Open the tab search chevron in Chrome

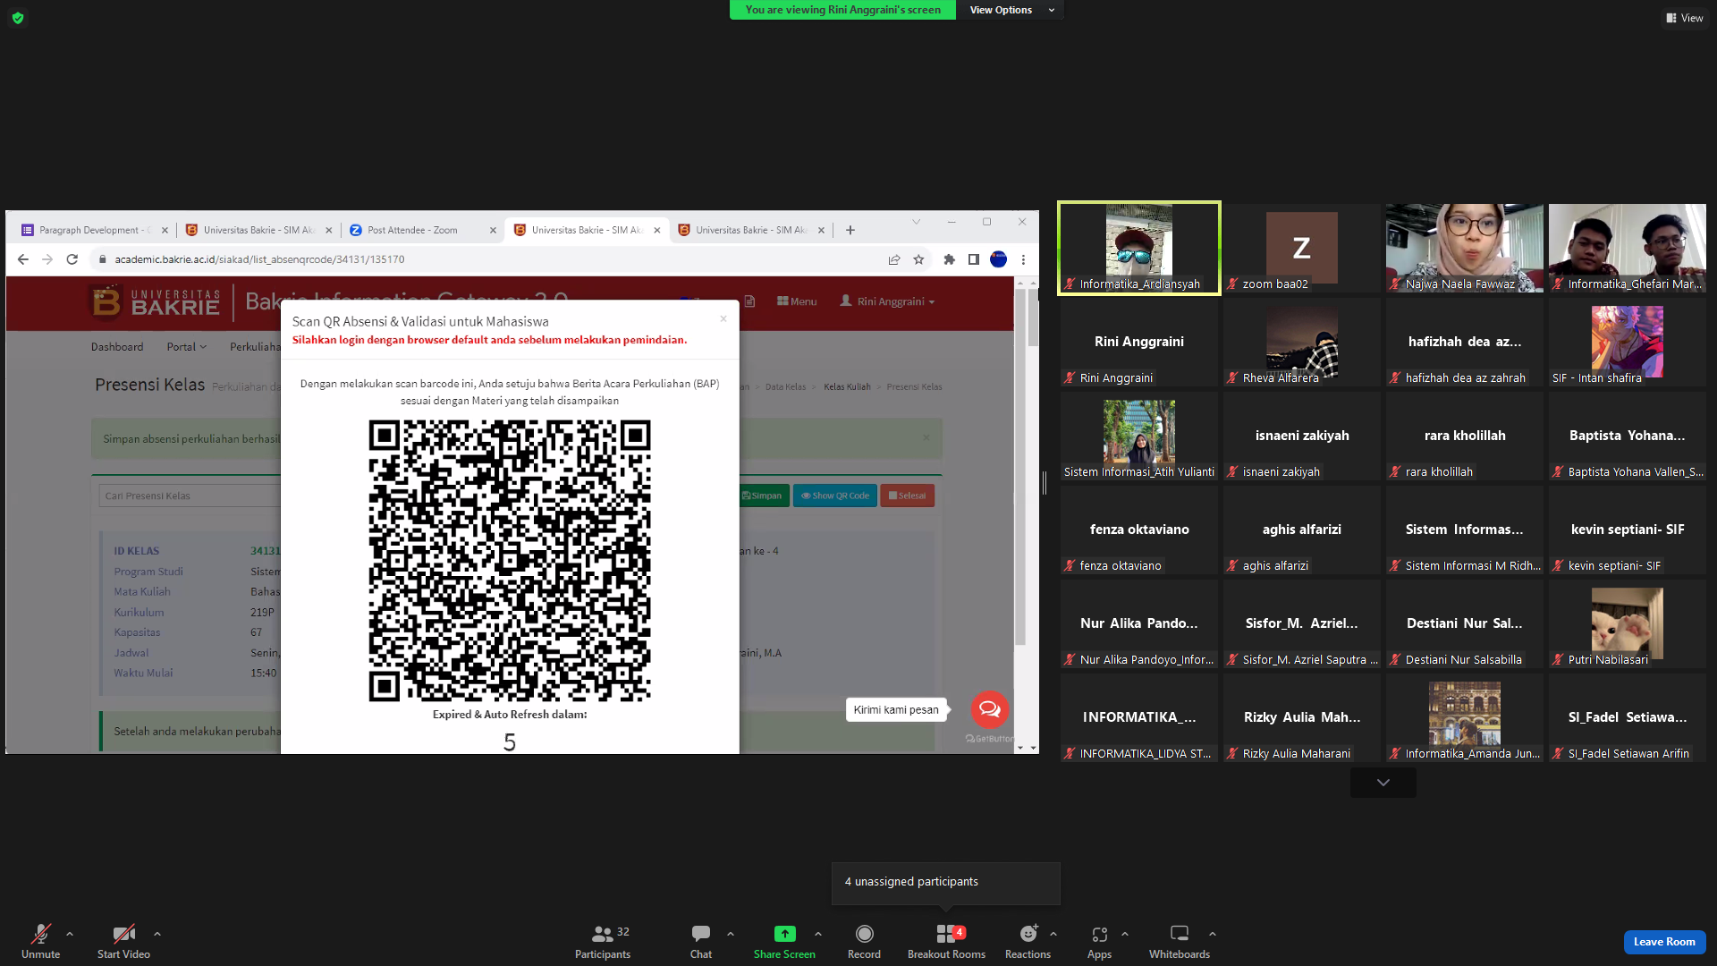(916, 222)
